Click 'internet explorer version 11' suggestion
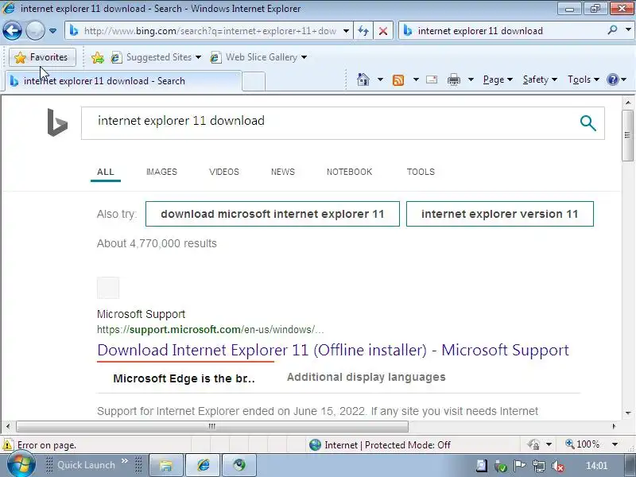Image resolution: width=636 pixels, height=477 pixels. (x=500, y=214)
